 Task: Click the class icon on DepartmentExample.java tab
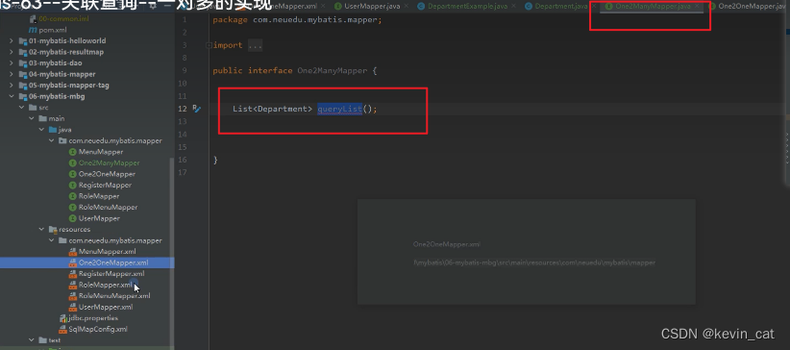pyautogui.click(x=421, y=7)
